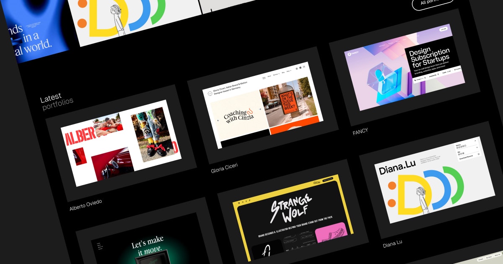Open the Alberto Oviedo portfolio thumbnail

[x=121, y=143]
